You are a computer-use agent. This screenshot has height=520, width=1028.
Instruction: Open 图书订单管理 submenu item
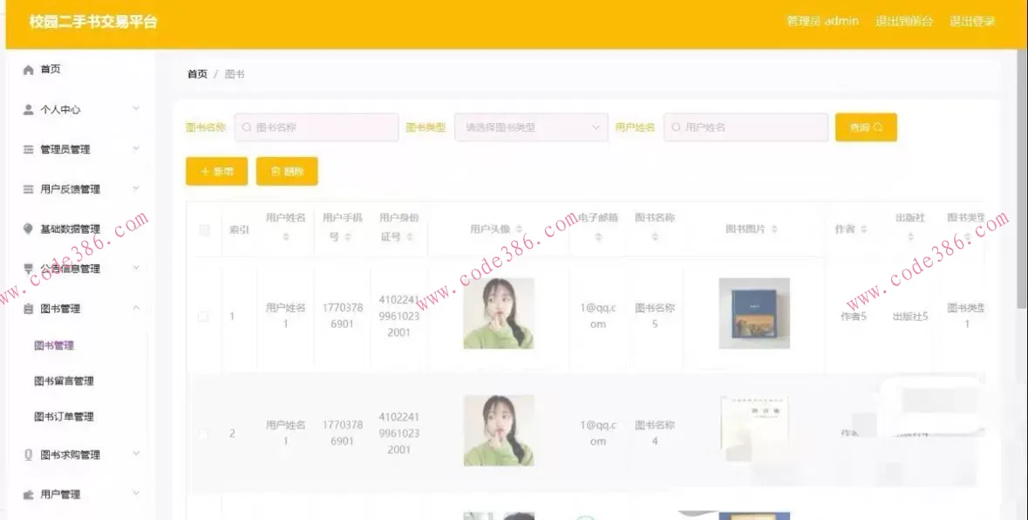pyautogui.click(x=64, y=417)
